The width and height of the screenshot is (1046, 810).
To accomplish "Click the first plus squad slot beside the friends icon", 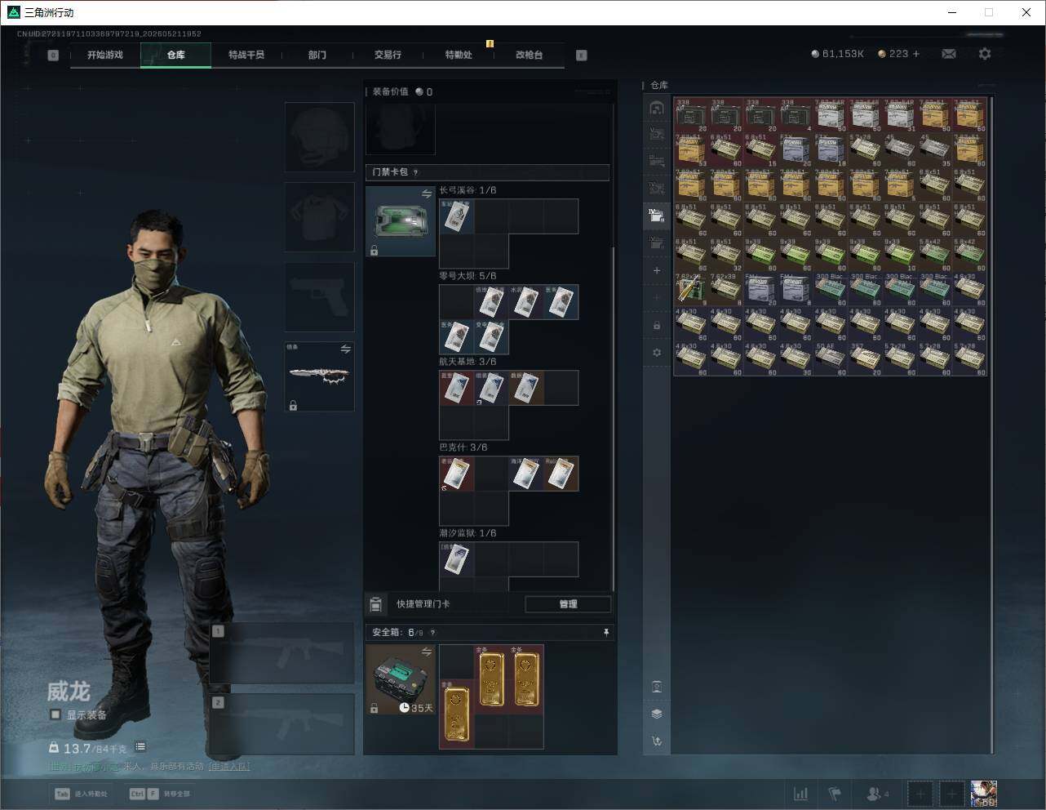I will pyautogui.click(x=920, y=794).
